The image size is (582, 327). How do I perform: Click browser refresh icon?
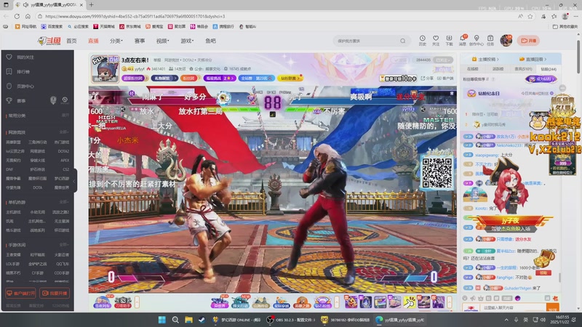[17, 16]
